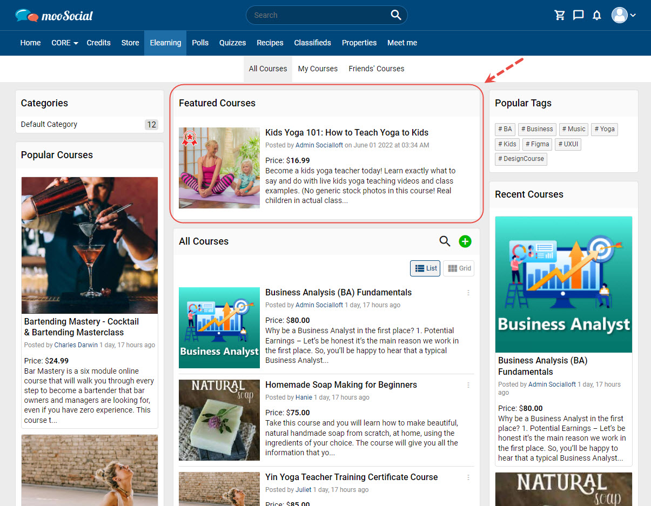The width and height of the screenshot is (651, 506).
Task: Open Meet me menu item
Action: click(402, 43)
